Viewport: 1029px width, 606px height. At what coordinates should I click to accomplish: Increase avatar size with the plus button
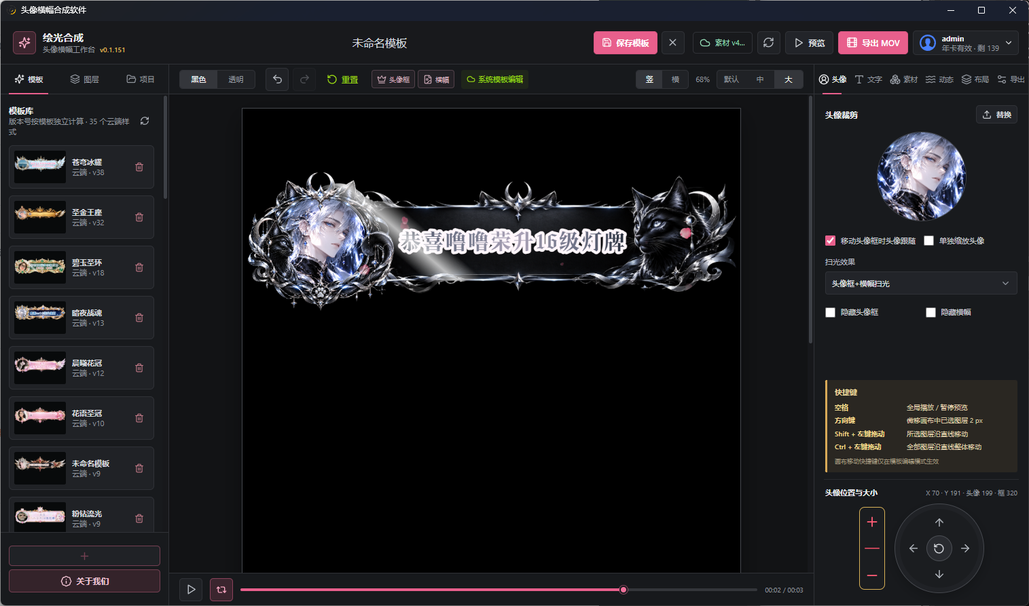pos(872,522)
